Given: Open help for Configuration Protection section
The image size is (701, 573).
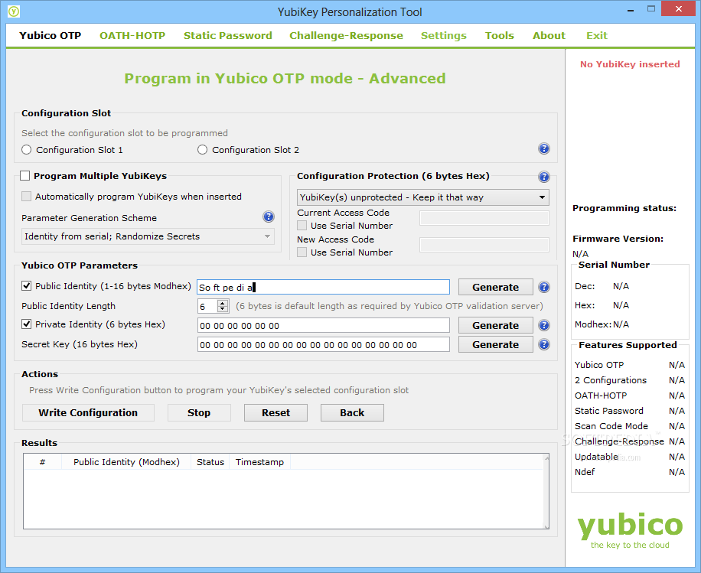Looking at the screenshot, I should [543, 177].
